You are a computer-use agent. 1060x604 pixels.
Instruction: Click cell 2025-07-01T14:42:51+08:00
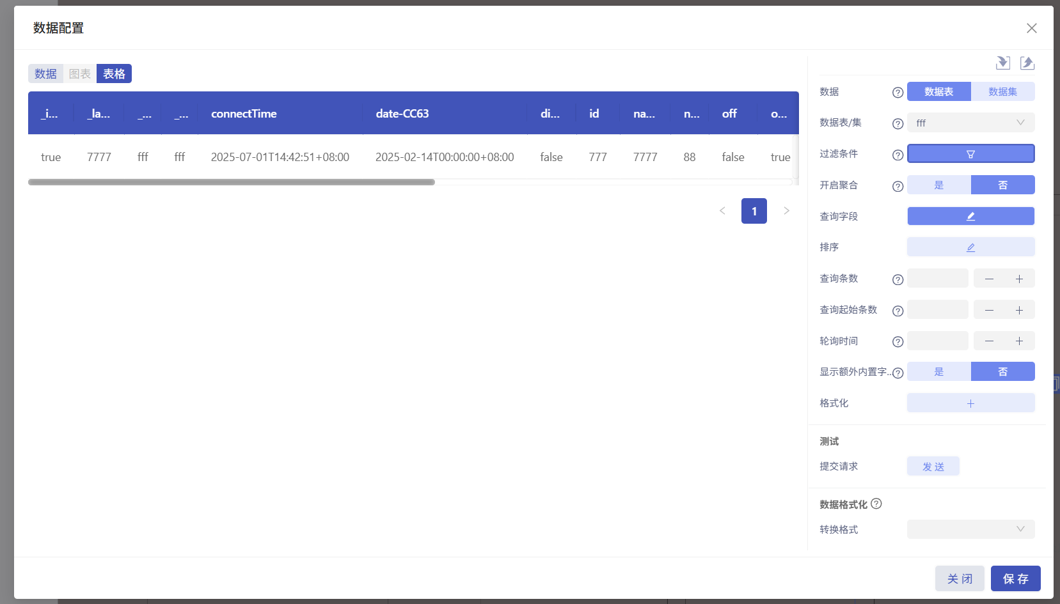tap(280, 157)
